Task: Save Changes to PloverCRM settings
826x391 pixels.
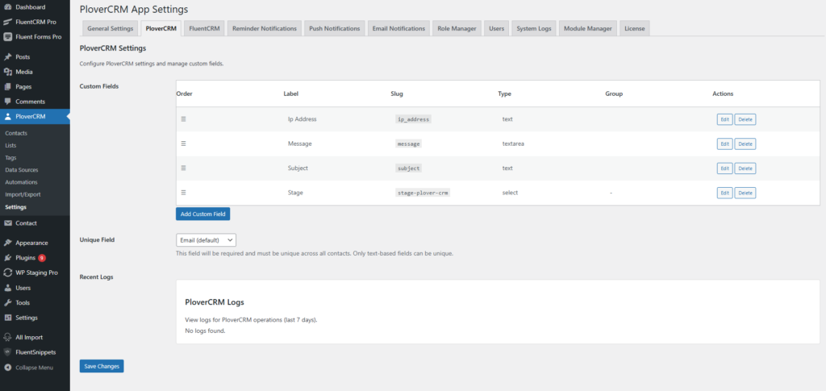Action: pyautogui.click(x=102, y=366)
